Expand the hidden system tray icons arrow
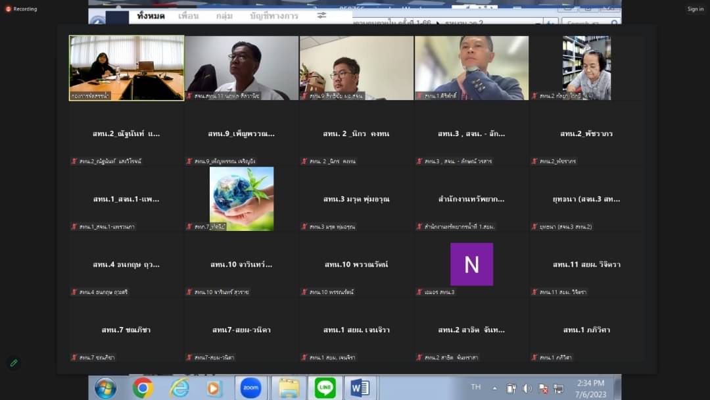 (x=494, y=388)
